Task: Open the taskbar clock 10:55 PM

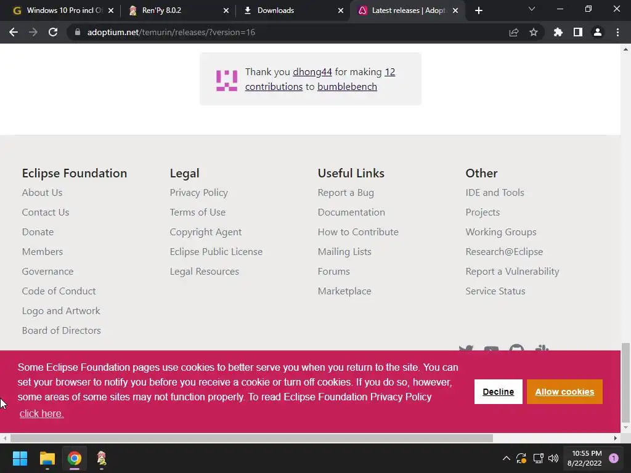Action: pos(584,458)
